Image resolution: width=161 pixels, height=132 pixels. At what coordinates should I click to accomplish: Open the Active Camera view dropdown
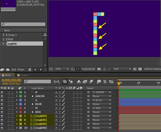(x=152, y=69)
